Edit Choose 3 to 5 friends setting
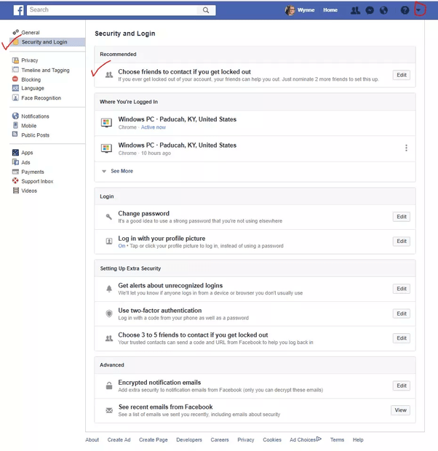The width and height of the screenshot is (438, 451). (402, 338)
